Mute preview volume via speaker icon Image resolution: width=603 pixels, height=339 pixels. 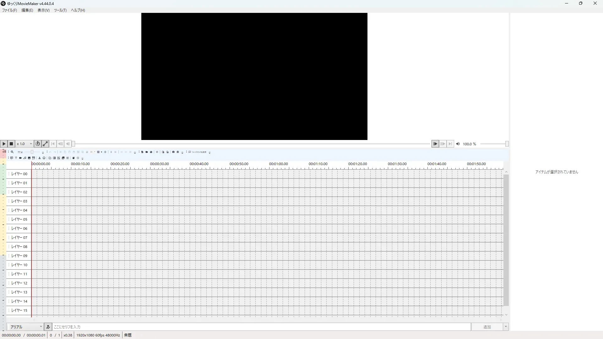coord(458,144)
